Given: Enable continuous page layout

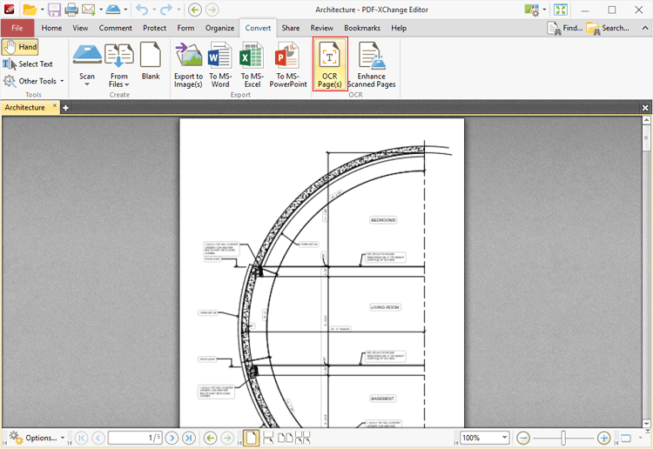Looking at the screenshot, I should tap(269, 438).
